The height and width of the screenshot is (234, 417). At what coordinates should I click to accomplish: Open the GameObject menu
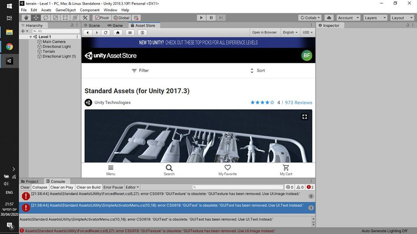(x=66, y=10)
